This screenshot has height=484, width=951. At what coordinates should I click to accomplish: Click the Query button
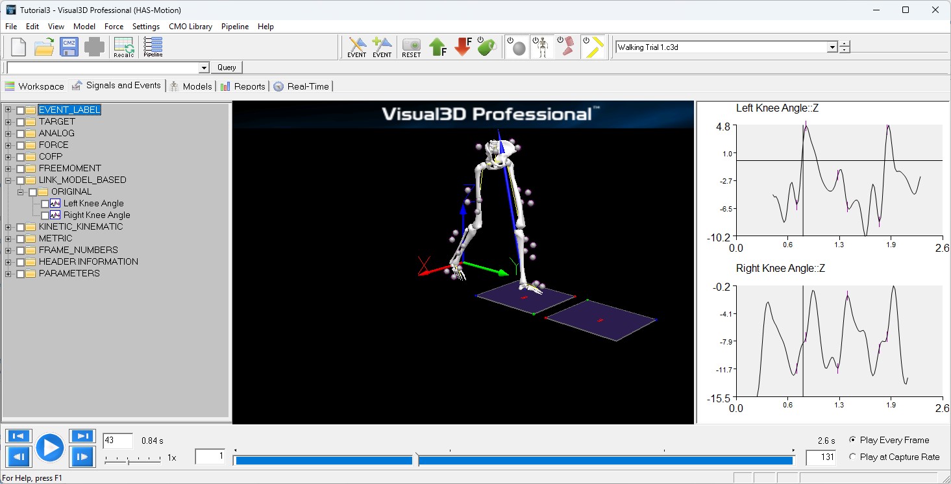tap(227, 67)
